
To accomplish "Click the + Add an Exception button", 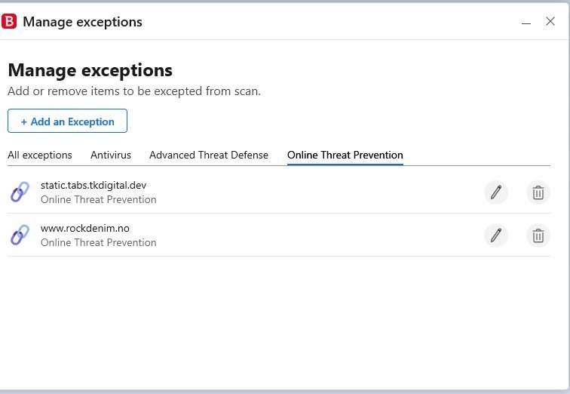I will pos(67,121).
